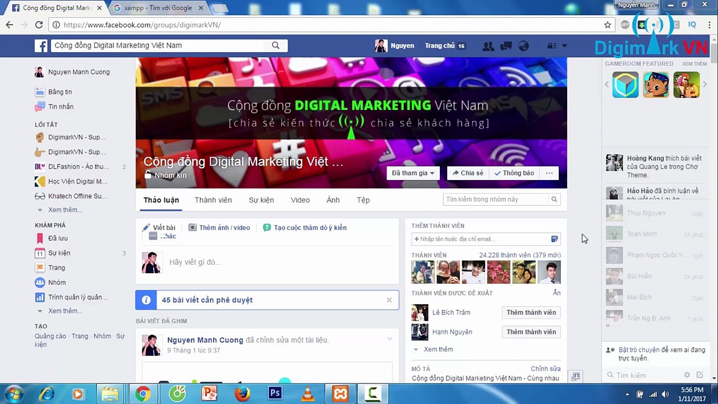
Task: Switch to the Sự kiện tab
Action: pos(261,200)
